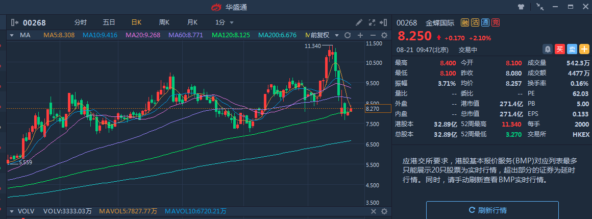Open MA indicator settings gear
The height and width of the screenshot is (219, 592).
384,35
